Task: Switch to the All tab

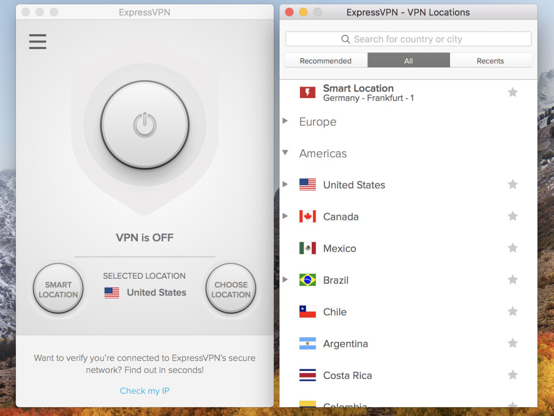Action: click(409, 61)
